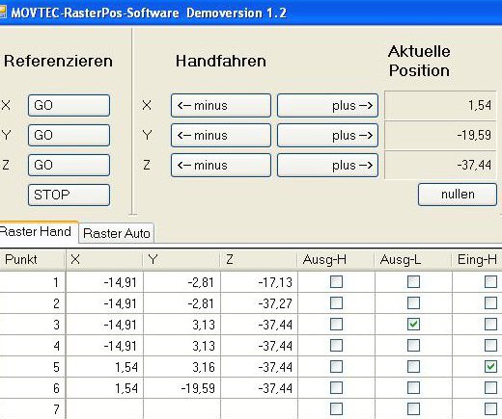This screenshot has width=502, height=419.
Task: Move X axis in minus direction
Action: pos(221,105)
